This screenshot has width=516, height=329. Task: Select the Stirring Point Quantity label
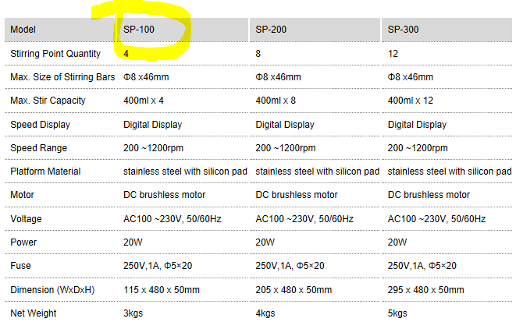tap(55, 54)
